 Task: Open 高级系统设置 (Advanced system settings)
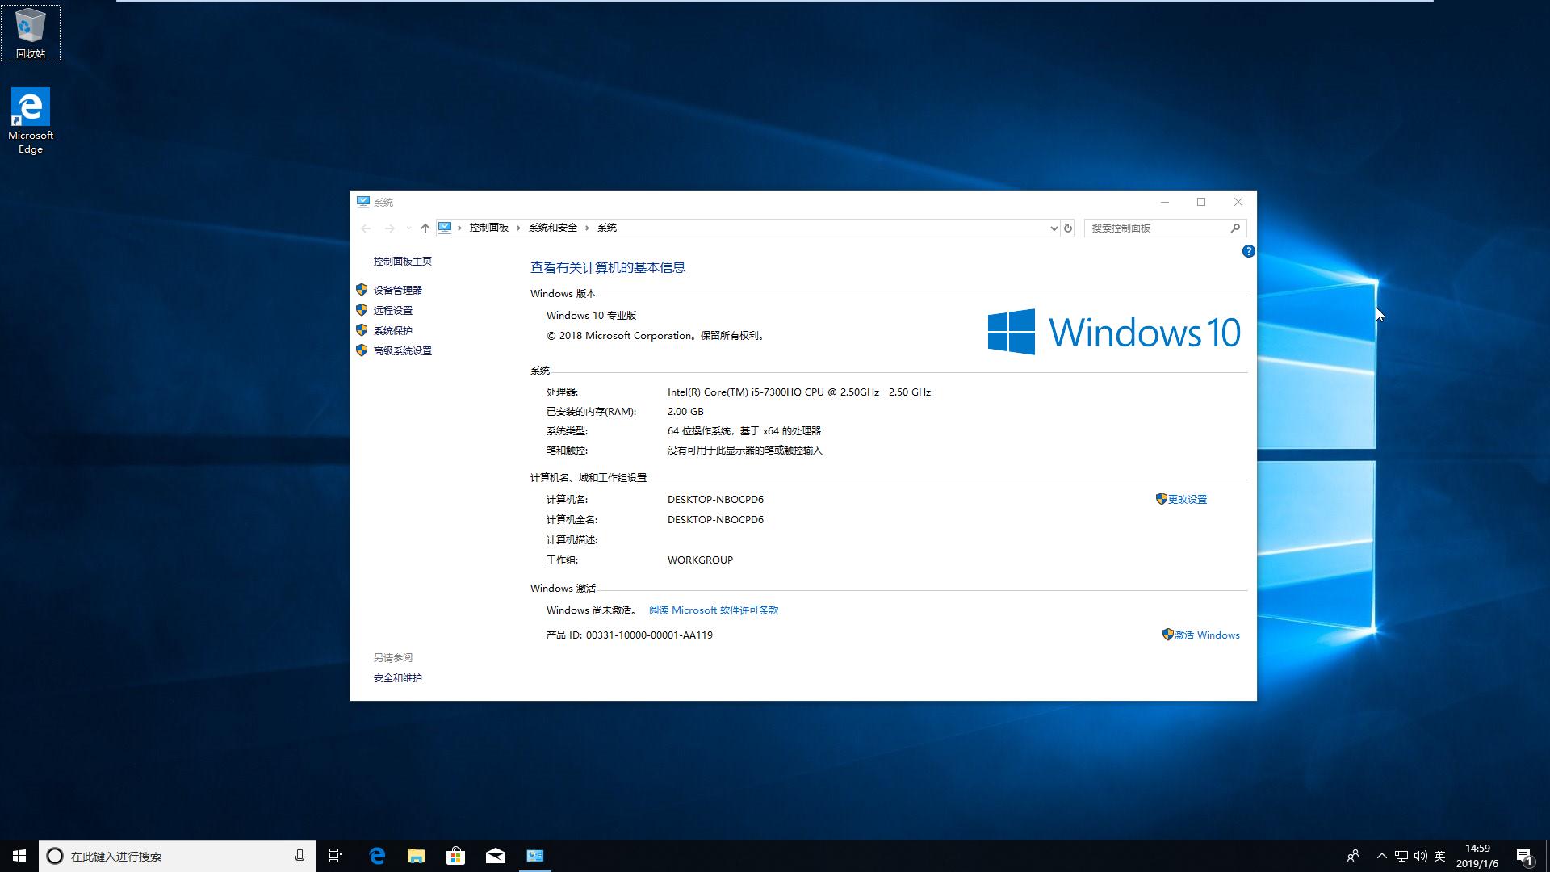[402, 350]
